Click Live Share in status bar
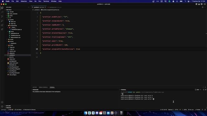The width and height of the screenshot is (207, 116). click(18, 110)
